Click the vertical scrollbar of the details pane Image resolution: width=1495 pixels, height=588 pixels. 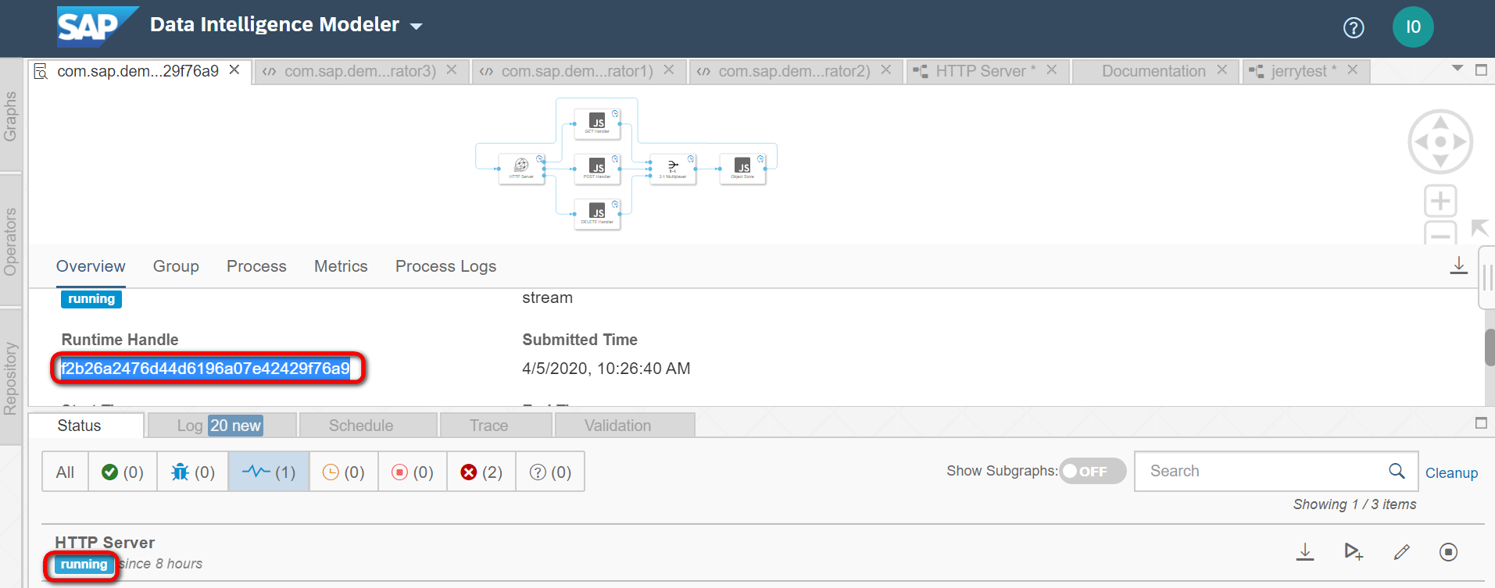click(x=1490, y=347)
